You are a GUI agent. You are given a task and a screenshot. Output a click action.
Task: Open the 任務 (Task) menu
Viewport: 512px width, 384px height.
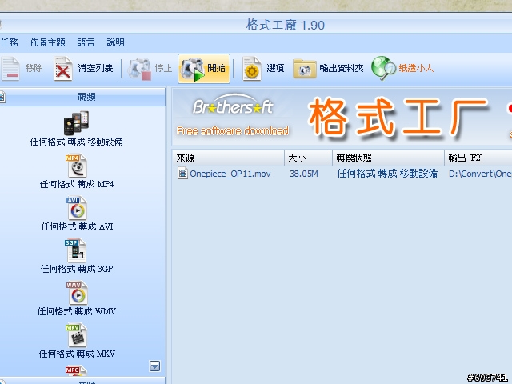10,42
